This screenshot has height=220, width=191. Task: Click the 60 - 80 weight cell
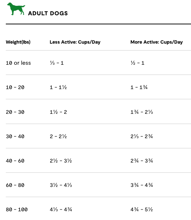click(15, 185)
